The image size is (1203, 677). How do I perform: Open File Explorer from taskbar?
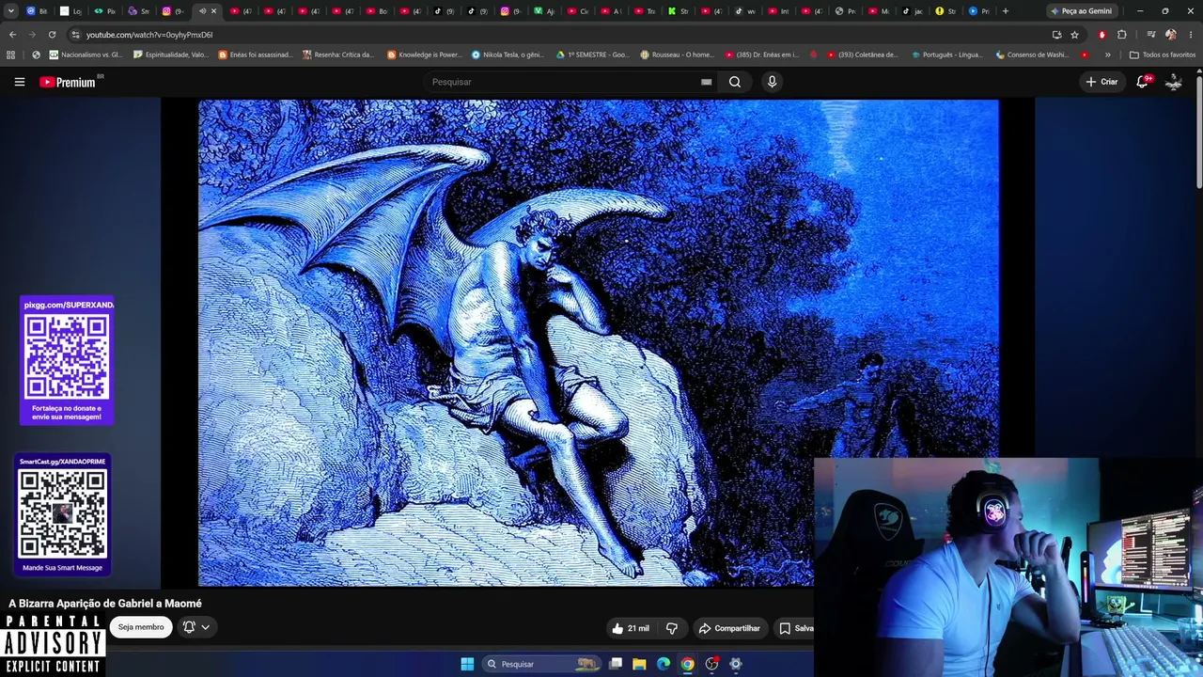(x=639, y=664)
